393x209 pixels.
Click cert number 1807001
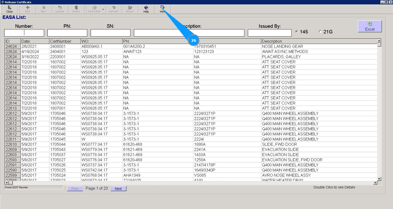[x=58, y=108]
